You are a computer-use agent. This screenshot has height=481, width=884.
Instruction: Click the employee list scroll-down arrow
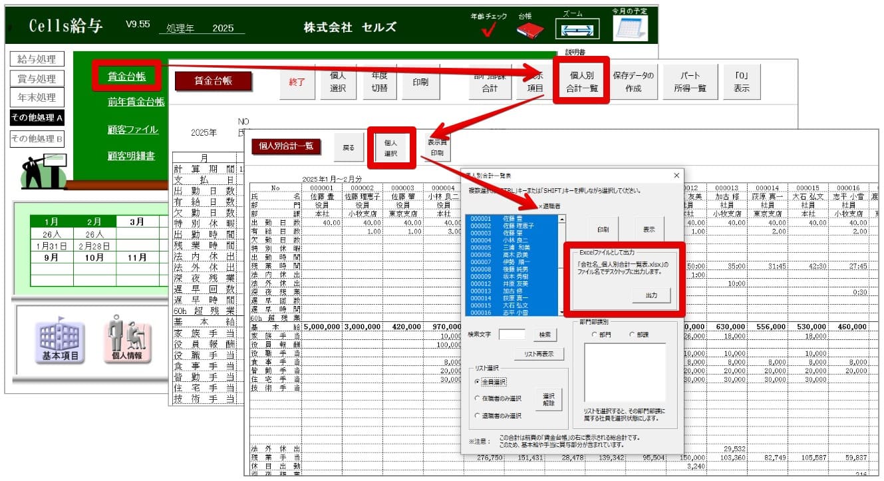click(x=561, y=312)
